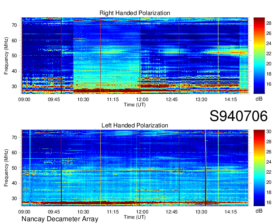Click the Right Handed plot's color scale bar
The height and width of the screenshot is (224, 276).
coord(259,56)
